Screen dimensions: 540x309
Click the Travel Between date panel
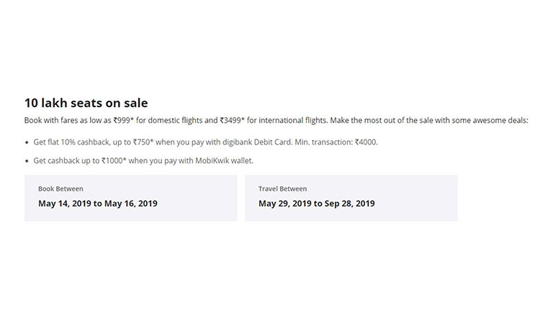[x=351, y=198]
